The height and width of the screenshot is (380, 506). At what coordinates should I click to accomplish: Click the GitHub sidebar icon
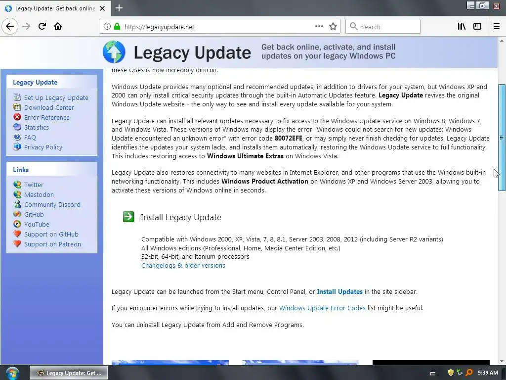(x=17, y=214)
